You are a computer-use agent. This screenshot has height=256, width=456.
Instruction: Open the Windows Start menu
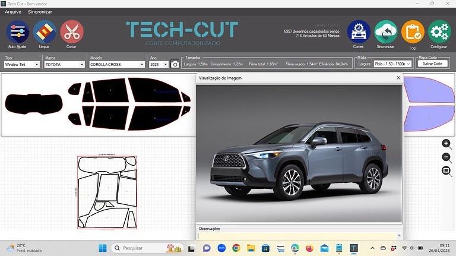pos(102,248)
